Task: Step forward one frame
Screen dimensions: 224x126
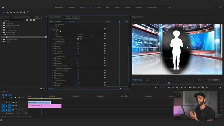Action: click(x=181, y=87)
